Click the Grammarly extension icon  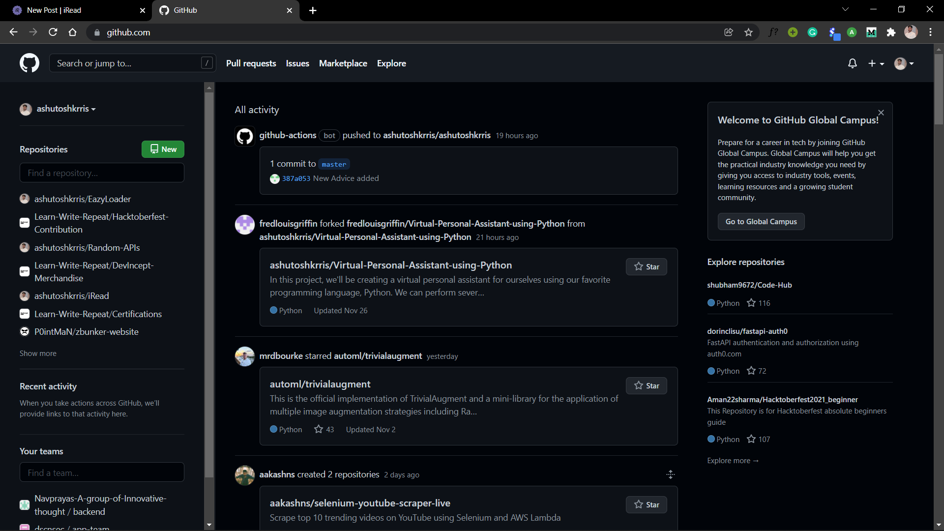pyautogui.click(x=812, y=32)
